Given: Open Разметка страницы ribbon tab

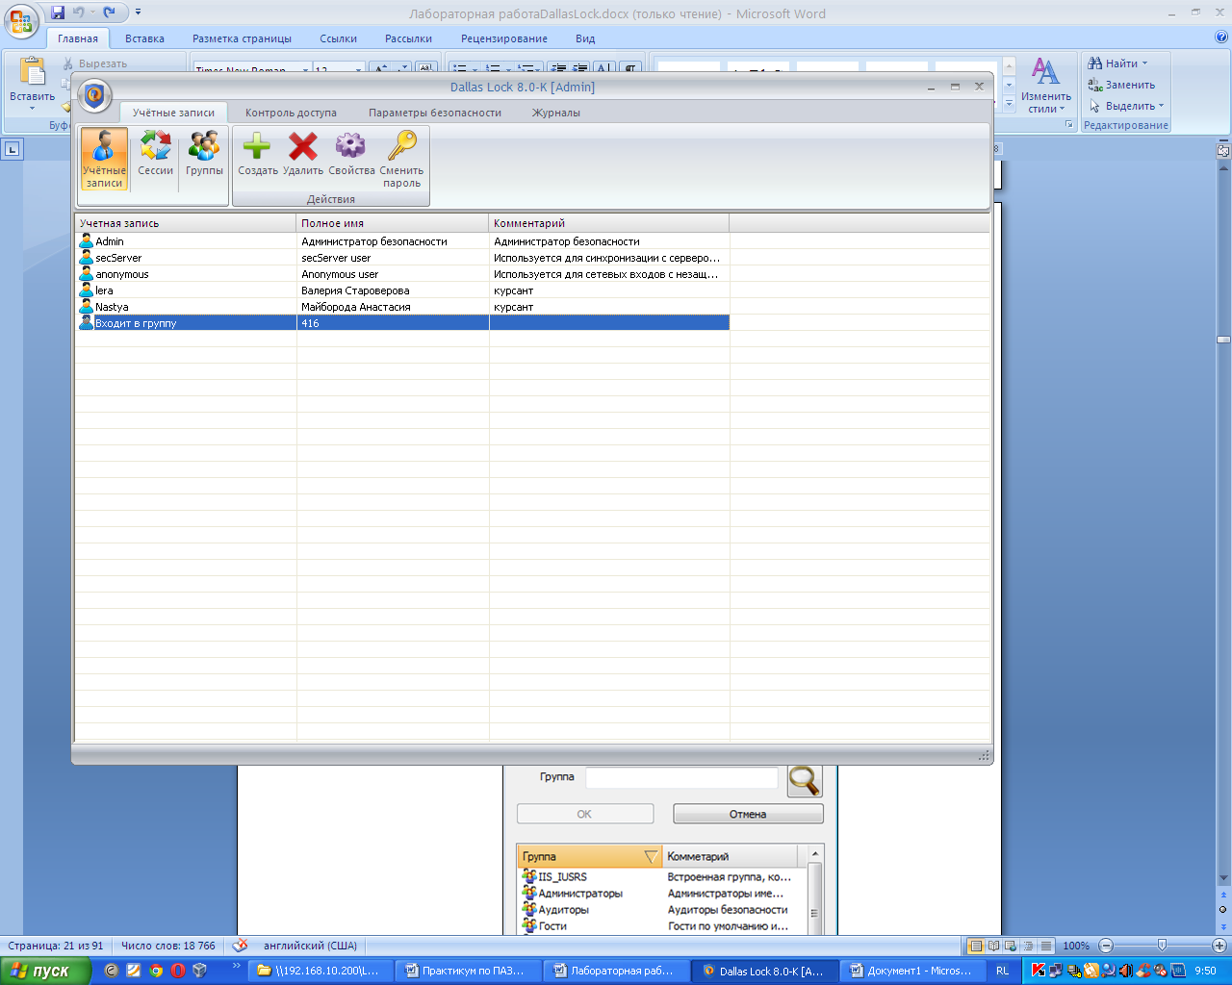Looking at the screenshot, I should tap(242, 38).
